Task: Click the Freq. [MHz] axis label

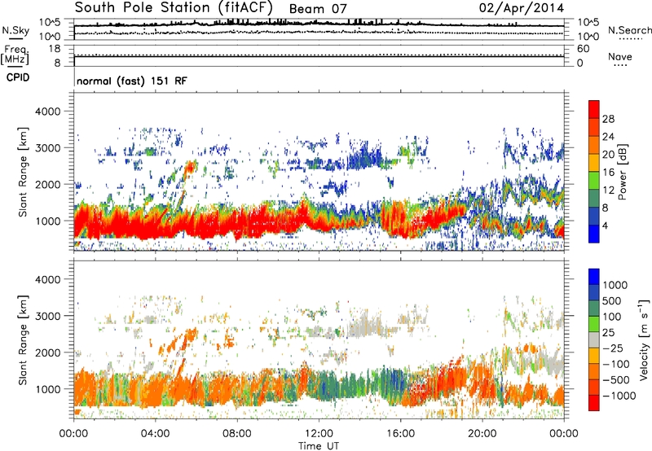Action: point(15,55)
